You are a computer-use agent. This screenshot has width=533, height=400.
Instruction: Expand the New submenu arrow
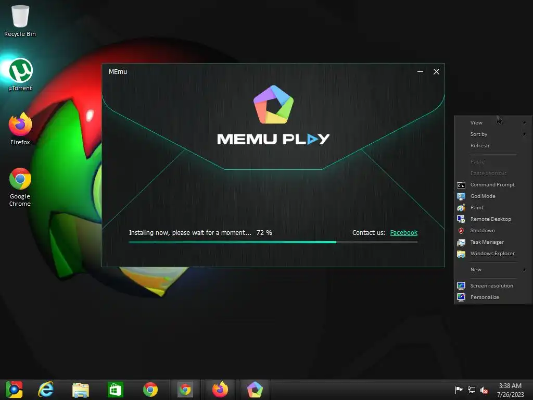(x=525, y=269)
